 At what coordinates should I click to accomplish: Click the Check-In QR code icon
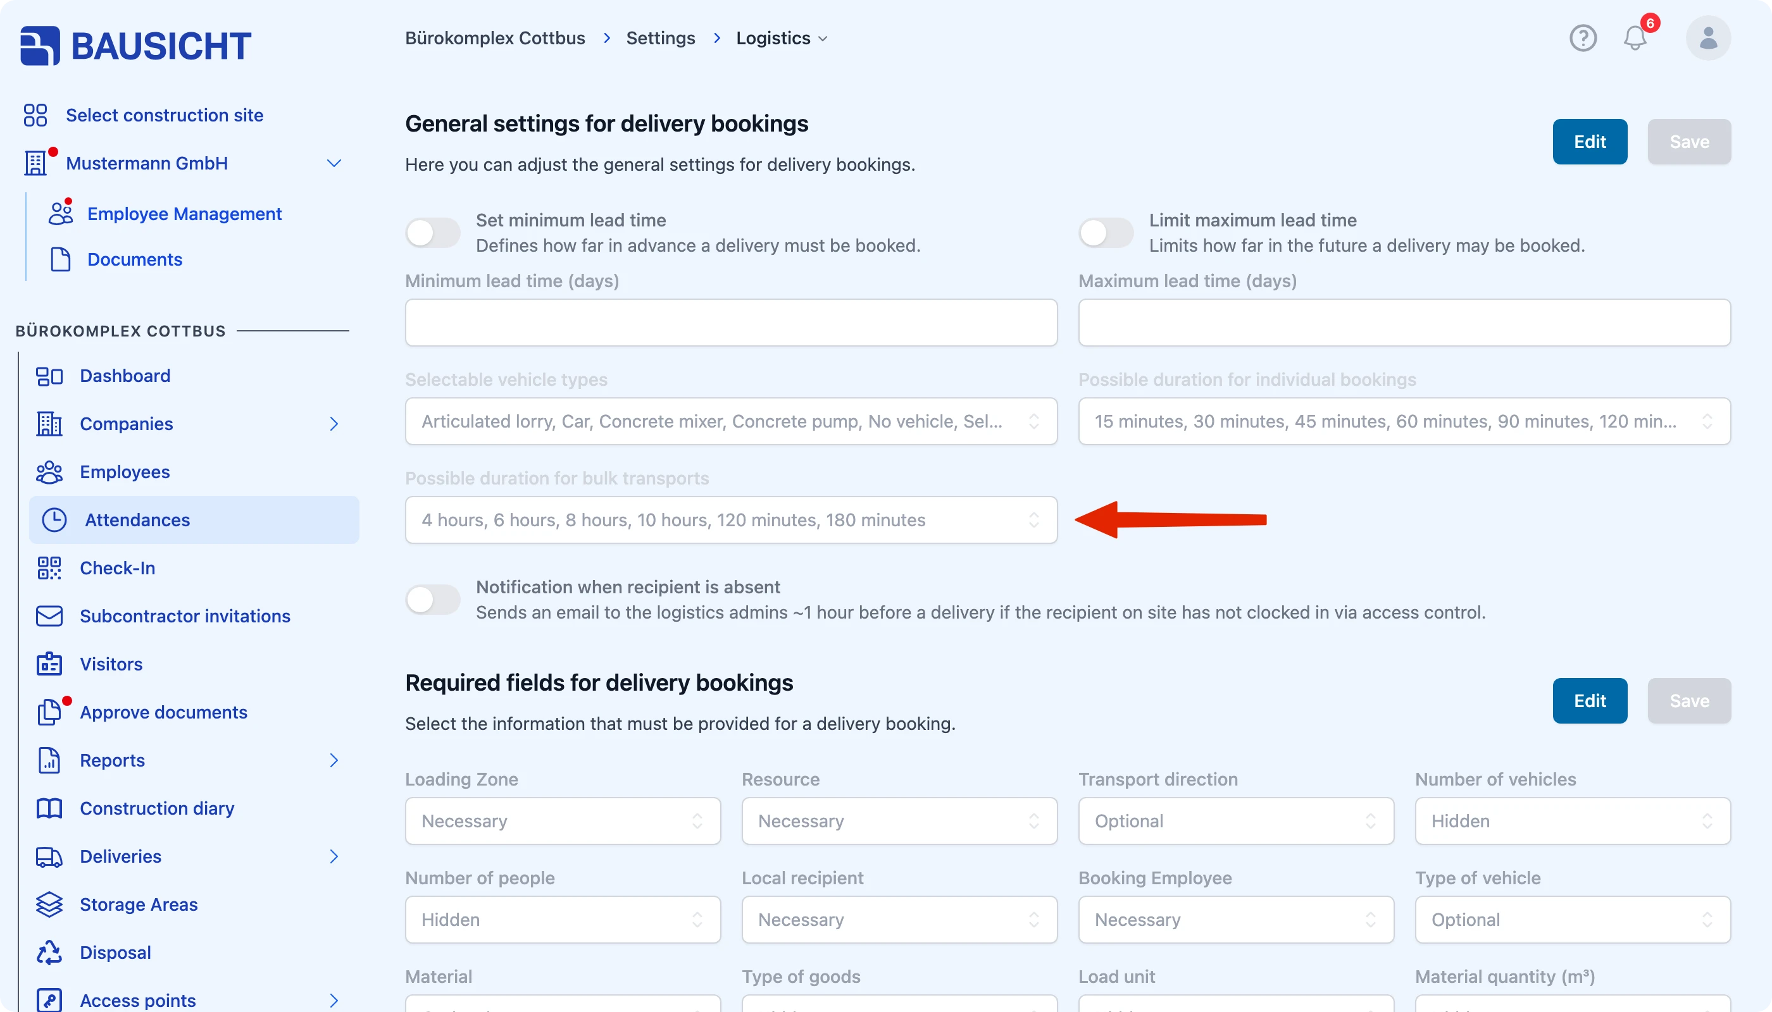pos(49,568)
